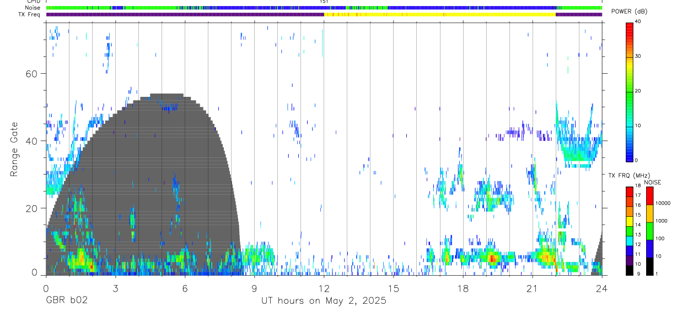This screenshot has height=312, width=677.
Task: Click the '16' tick on TX FRQ scale
Action: click(638, 205)
